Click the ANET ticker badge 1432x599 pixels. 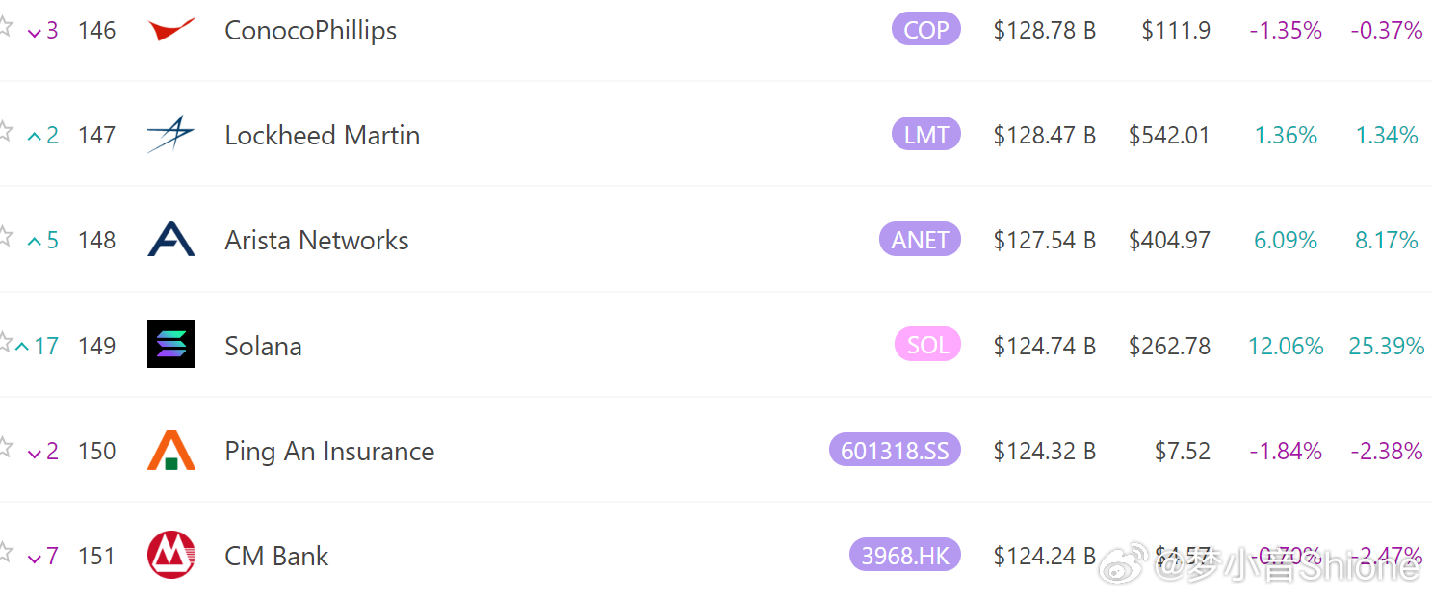[920, 240]
